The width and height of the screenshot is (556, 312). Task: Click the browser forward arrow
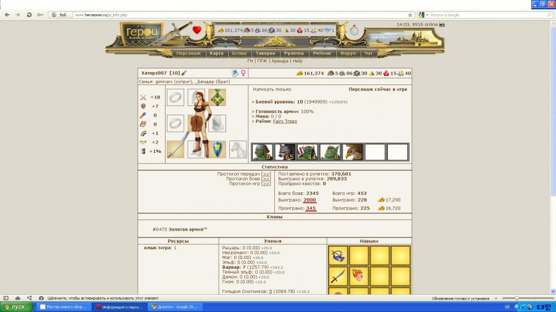tap(18, 15)
